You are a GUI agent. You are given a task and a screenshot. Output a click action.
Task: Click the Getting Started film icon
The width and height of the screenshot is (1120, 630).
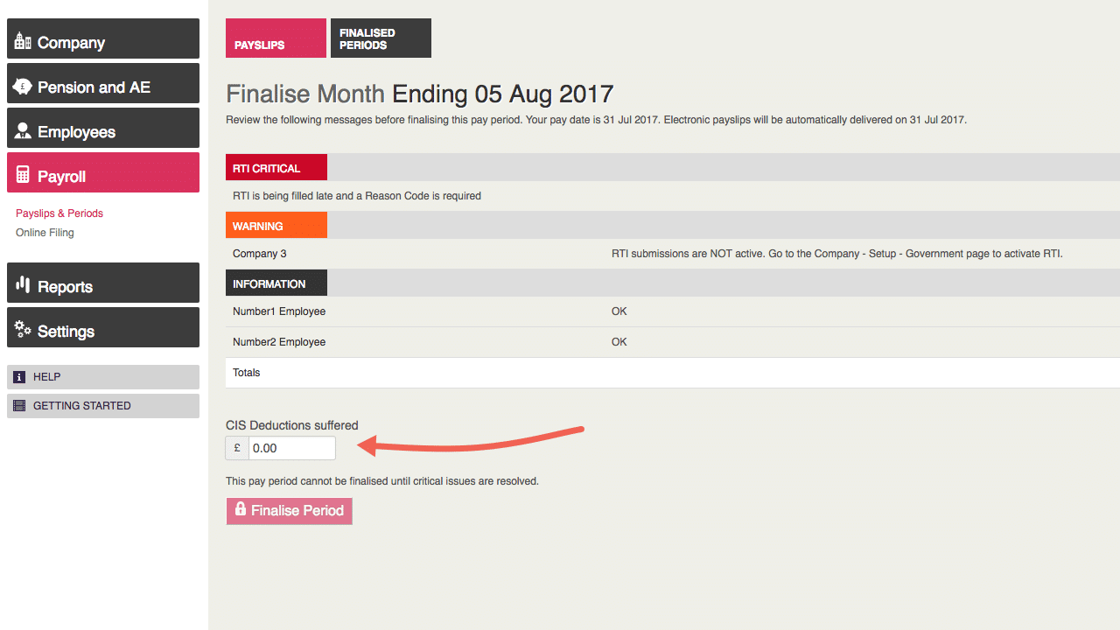19,406
